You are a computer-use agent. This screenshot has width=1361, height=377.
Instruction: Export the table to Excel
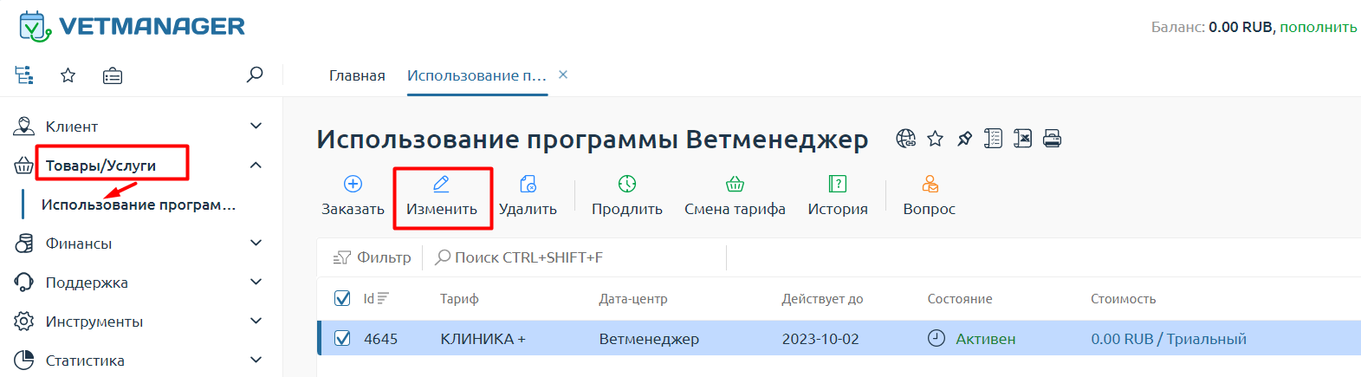(1023, 139)
